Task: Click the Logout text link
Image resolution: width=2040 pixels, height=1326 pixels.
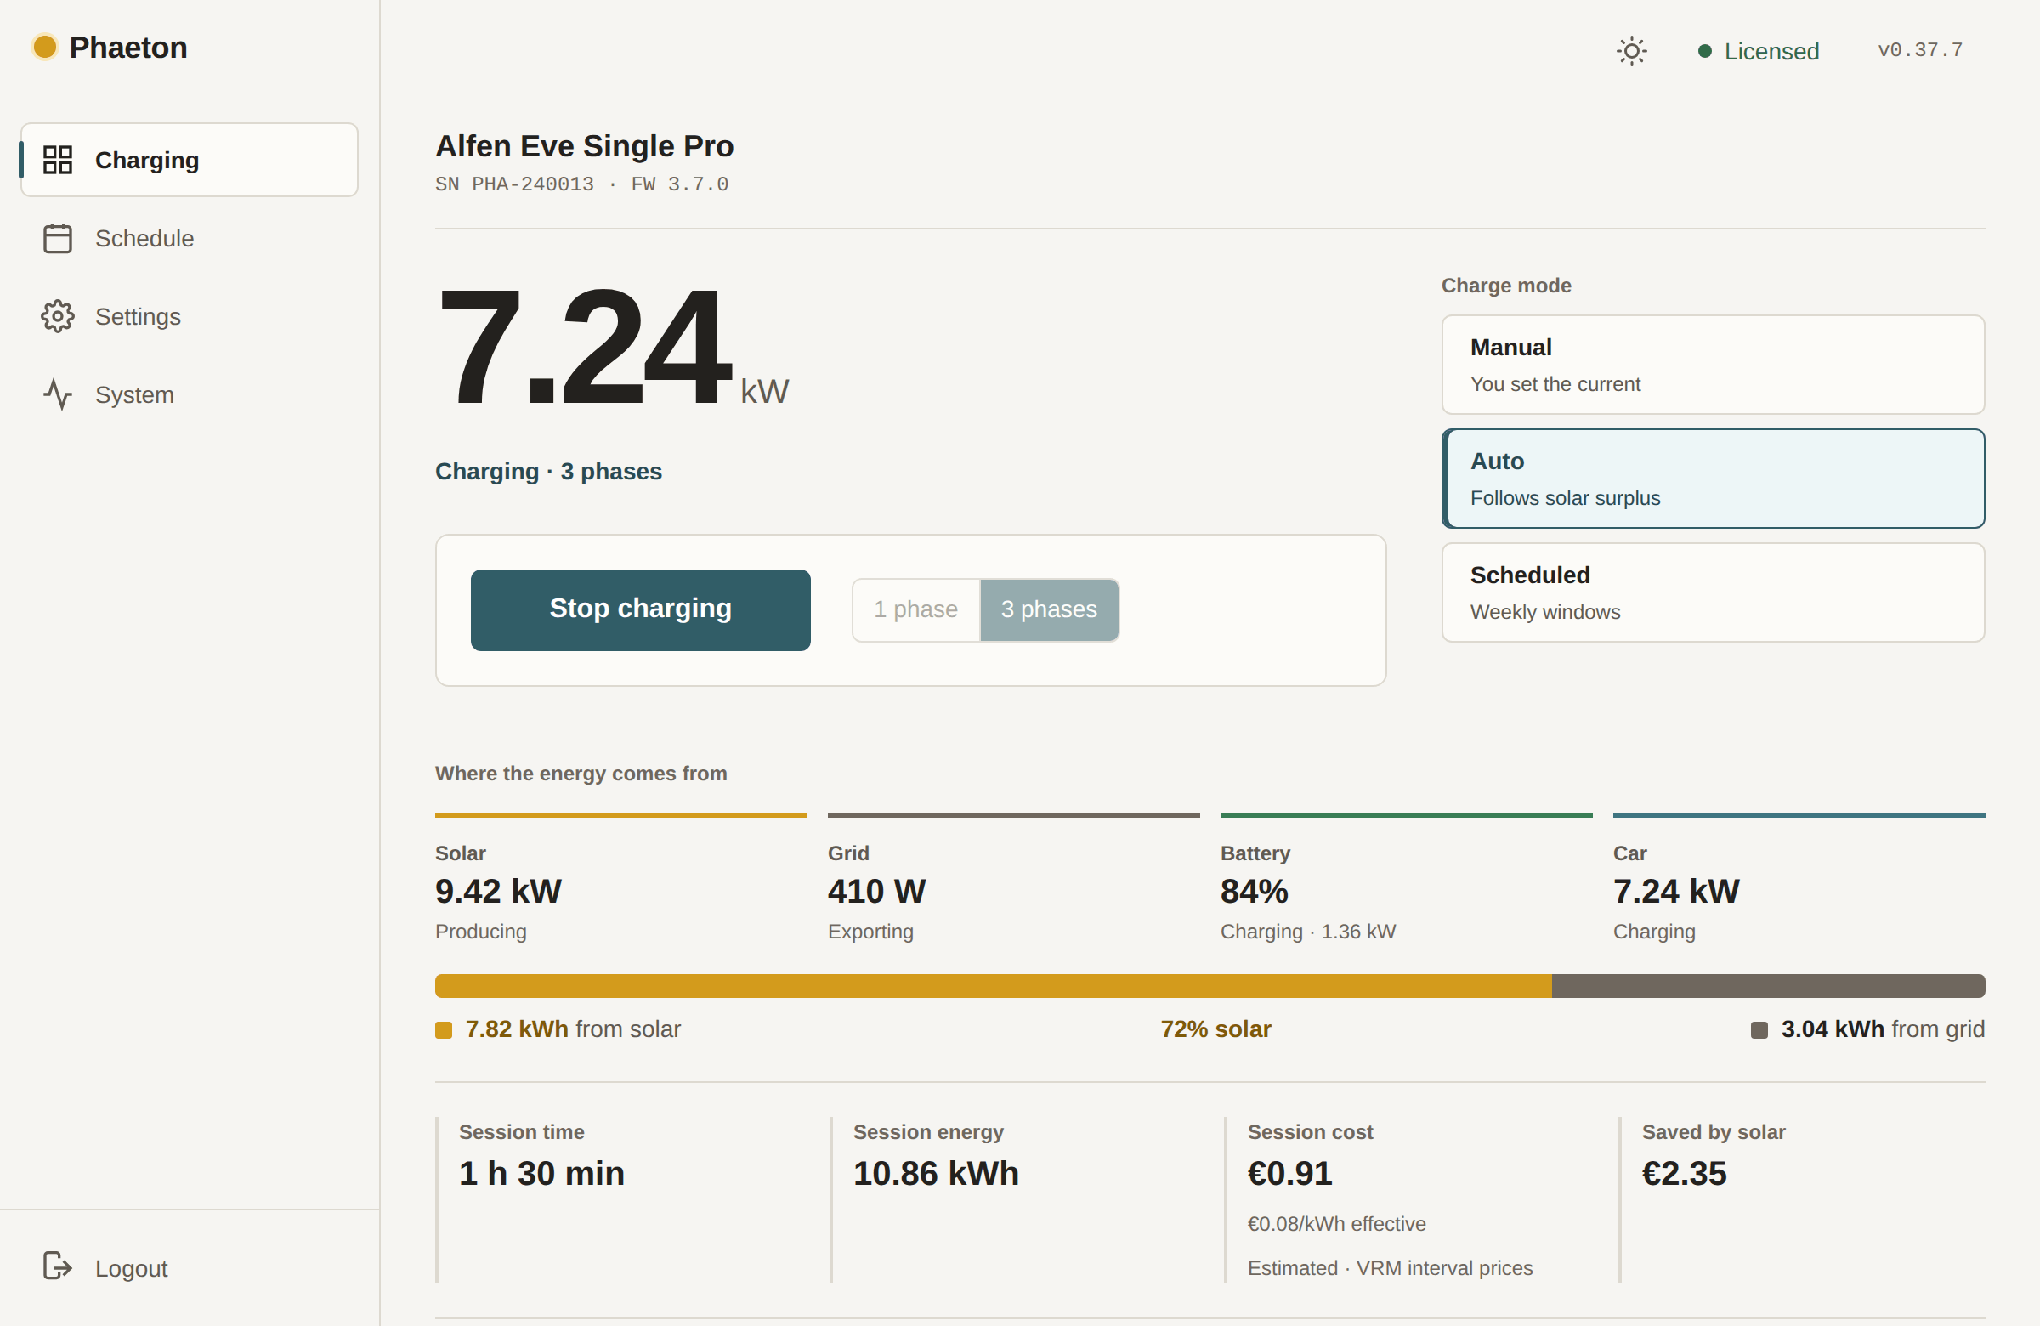Action: [x=131, y=1267]
